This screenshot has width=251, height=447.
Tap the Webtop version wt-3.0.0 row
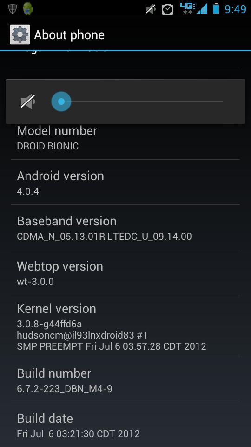(x=125, y=272)
